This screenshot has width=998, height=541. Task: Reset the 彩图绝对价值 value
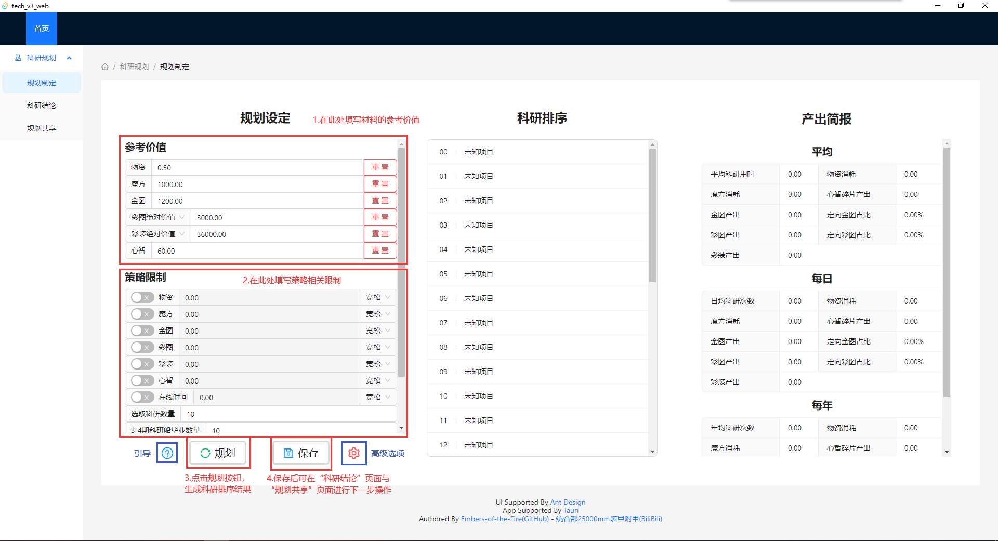click(x=380, y=217)
